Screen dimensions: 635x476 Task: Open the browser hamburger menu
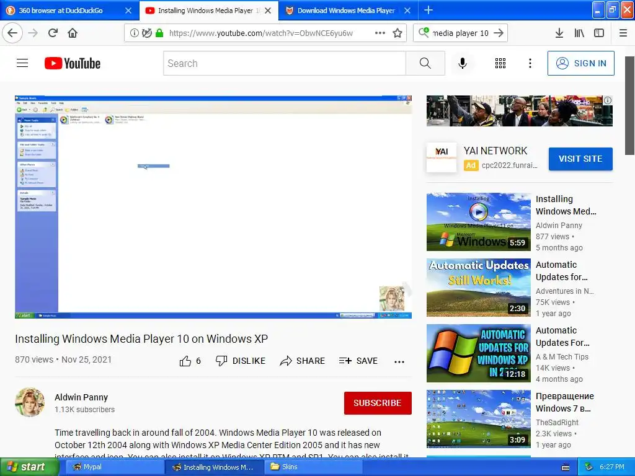click(623, 33)
